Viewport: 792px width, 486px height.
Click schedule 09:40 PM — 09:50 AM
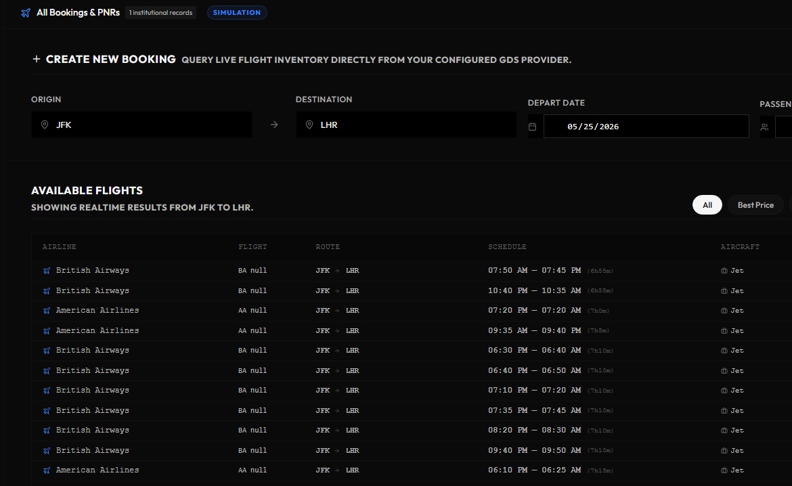(534, 450)
